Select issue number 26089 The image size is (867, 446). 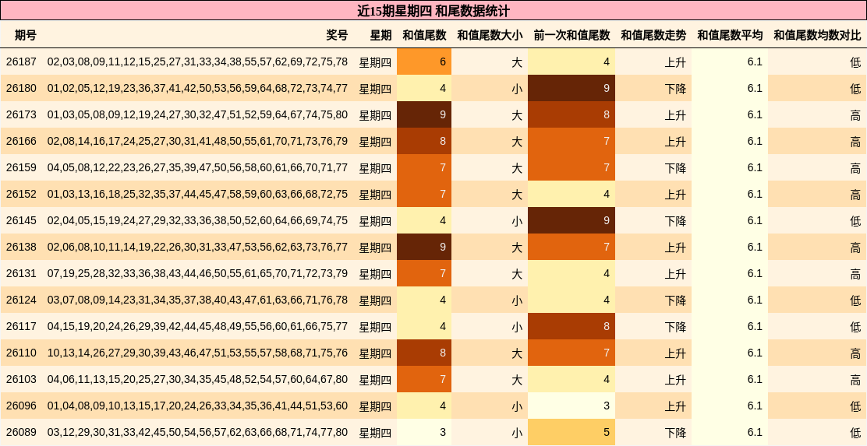pos(21,433)
